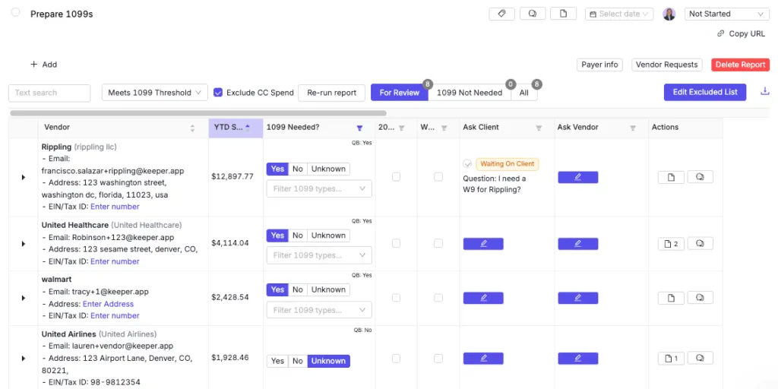
Task: Check W column checkbox in United Healthcare row
Action: (x=438, y=243)
